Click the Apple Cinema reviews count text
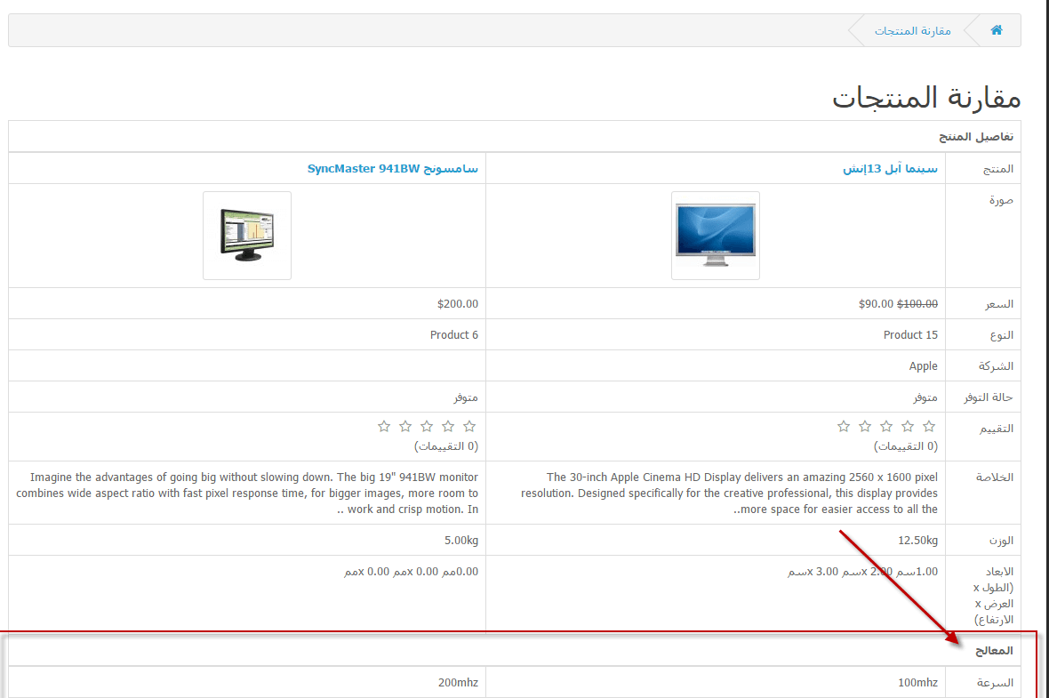Image resolution: width=1049 pixels, height=698 pixels. click(x=905, y=446)
